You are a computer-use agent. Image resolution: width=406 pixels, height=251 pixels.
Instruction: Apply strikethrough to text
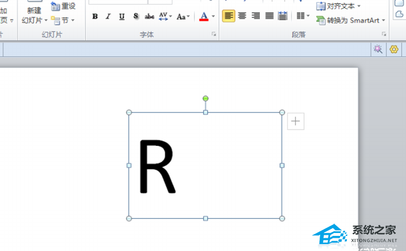[149, 16]
